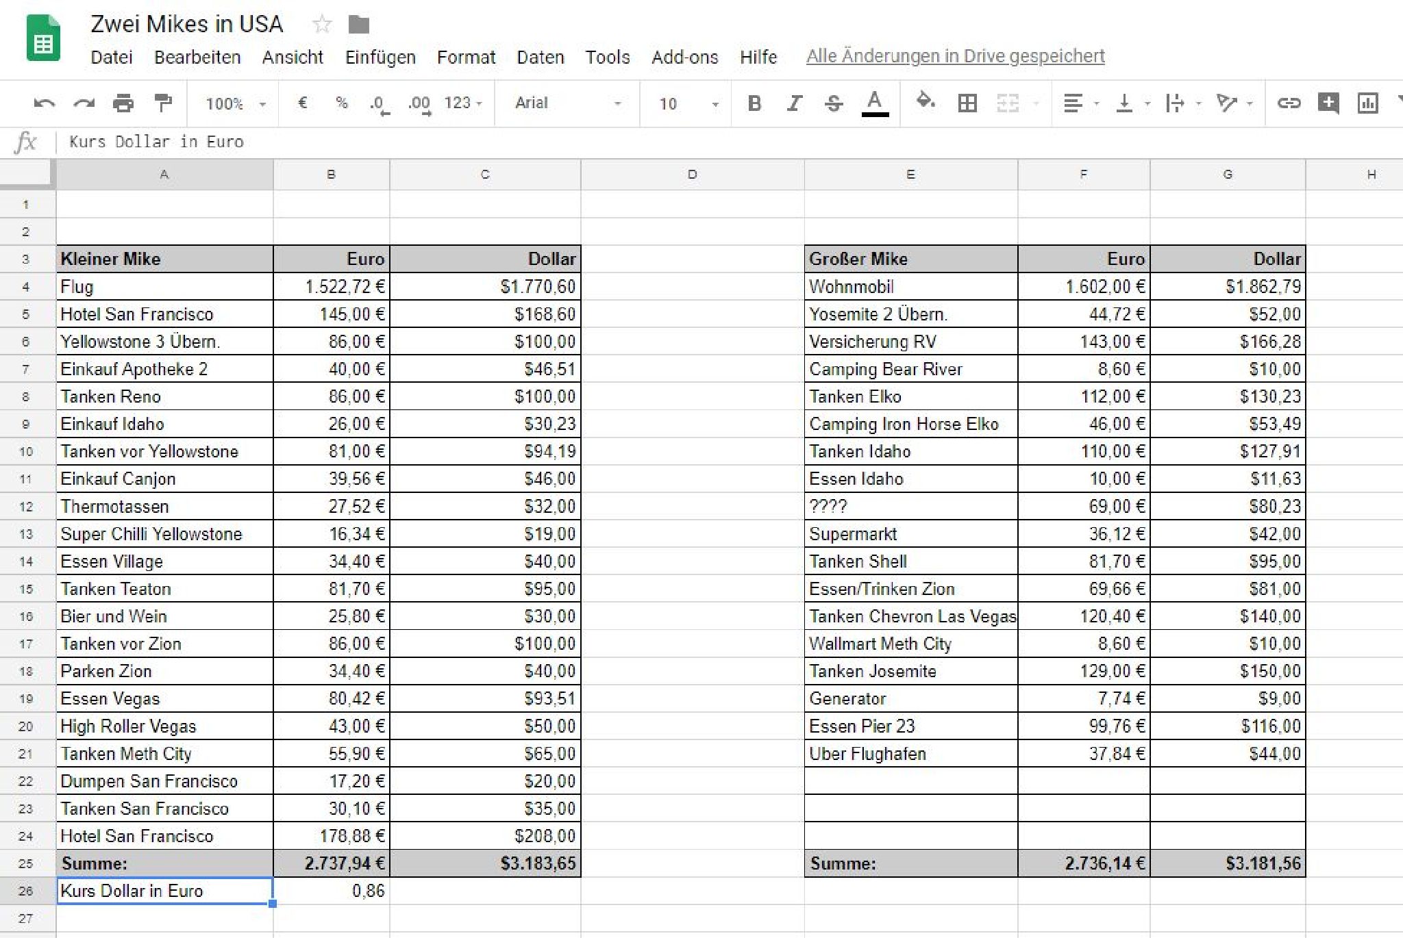Select the 'Wohnmobil' cell
1403x938 pixels.
[x=911, y=286]
